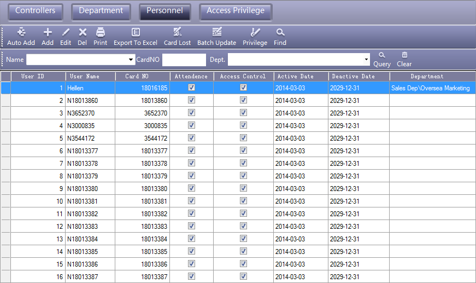Toggle Access Control checkbox for N3652370
Screen dimensions: 476x283
pos(243,113)
